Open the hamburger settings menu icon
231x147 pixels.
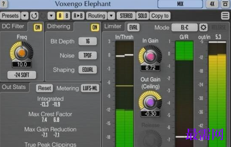[225, 15]
